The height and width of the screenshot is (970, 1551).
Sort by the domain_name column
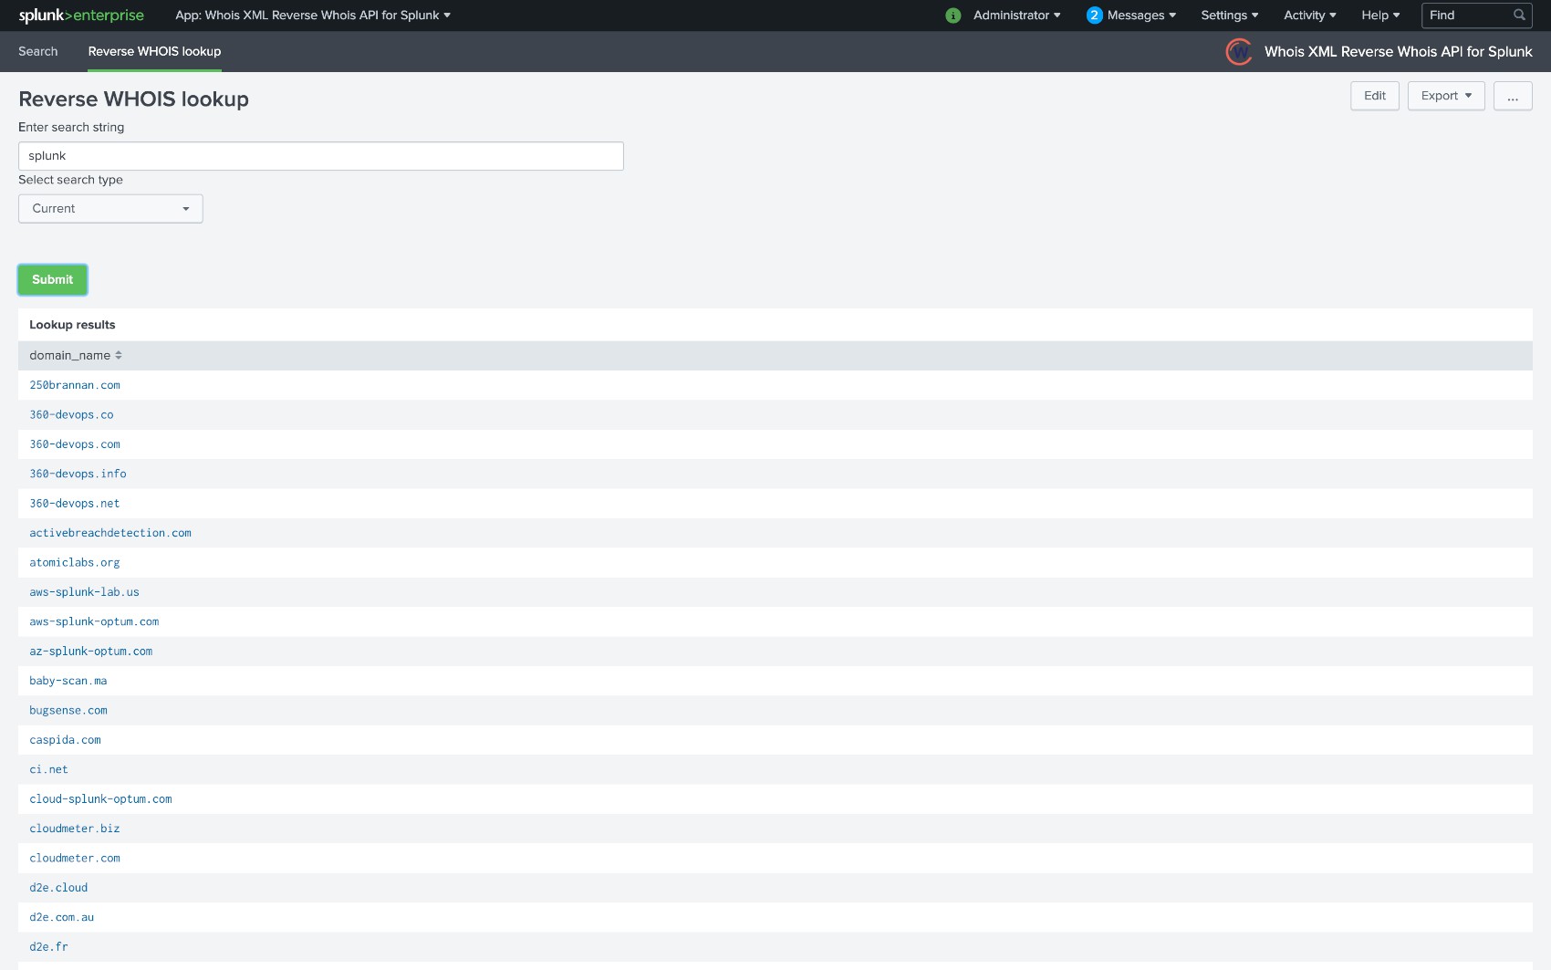click(x=76, y=356)
